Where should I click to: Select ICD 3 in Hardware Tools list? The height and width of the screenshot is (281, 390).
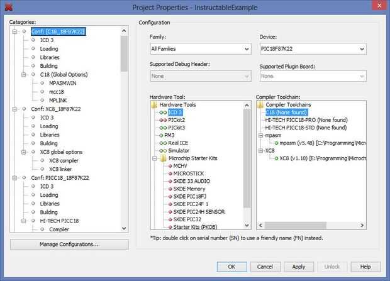point(175,113)
